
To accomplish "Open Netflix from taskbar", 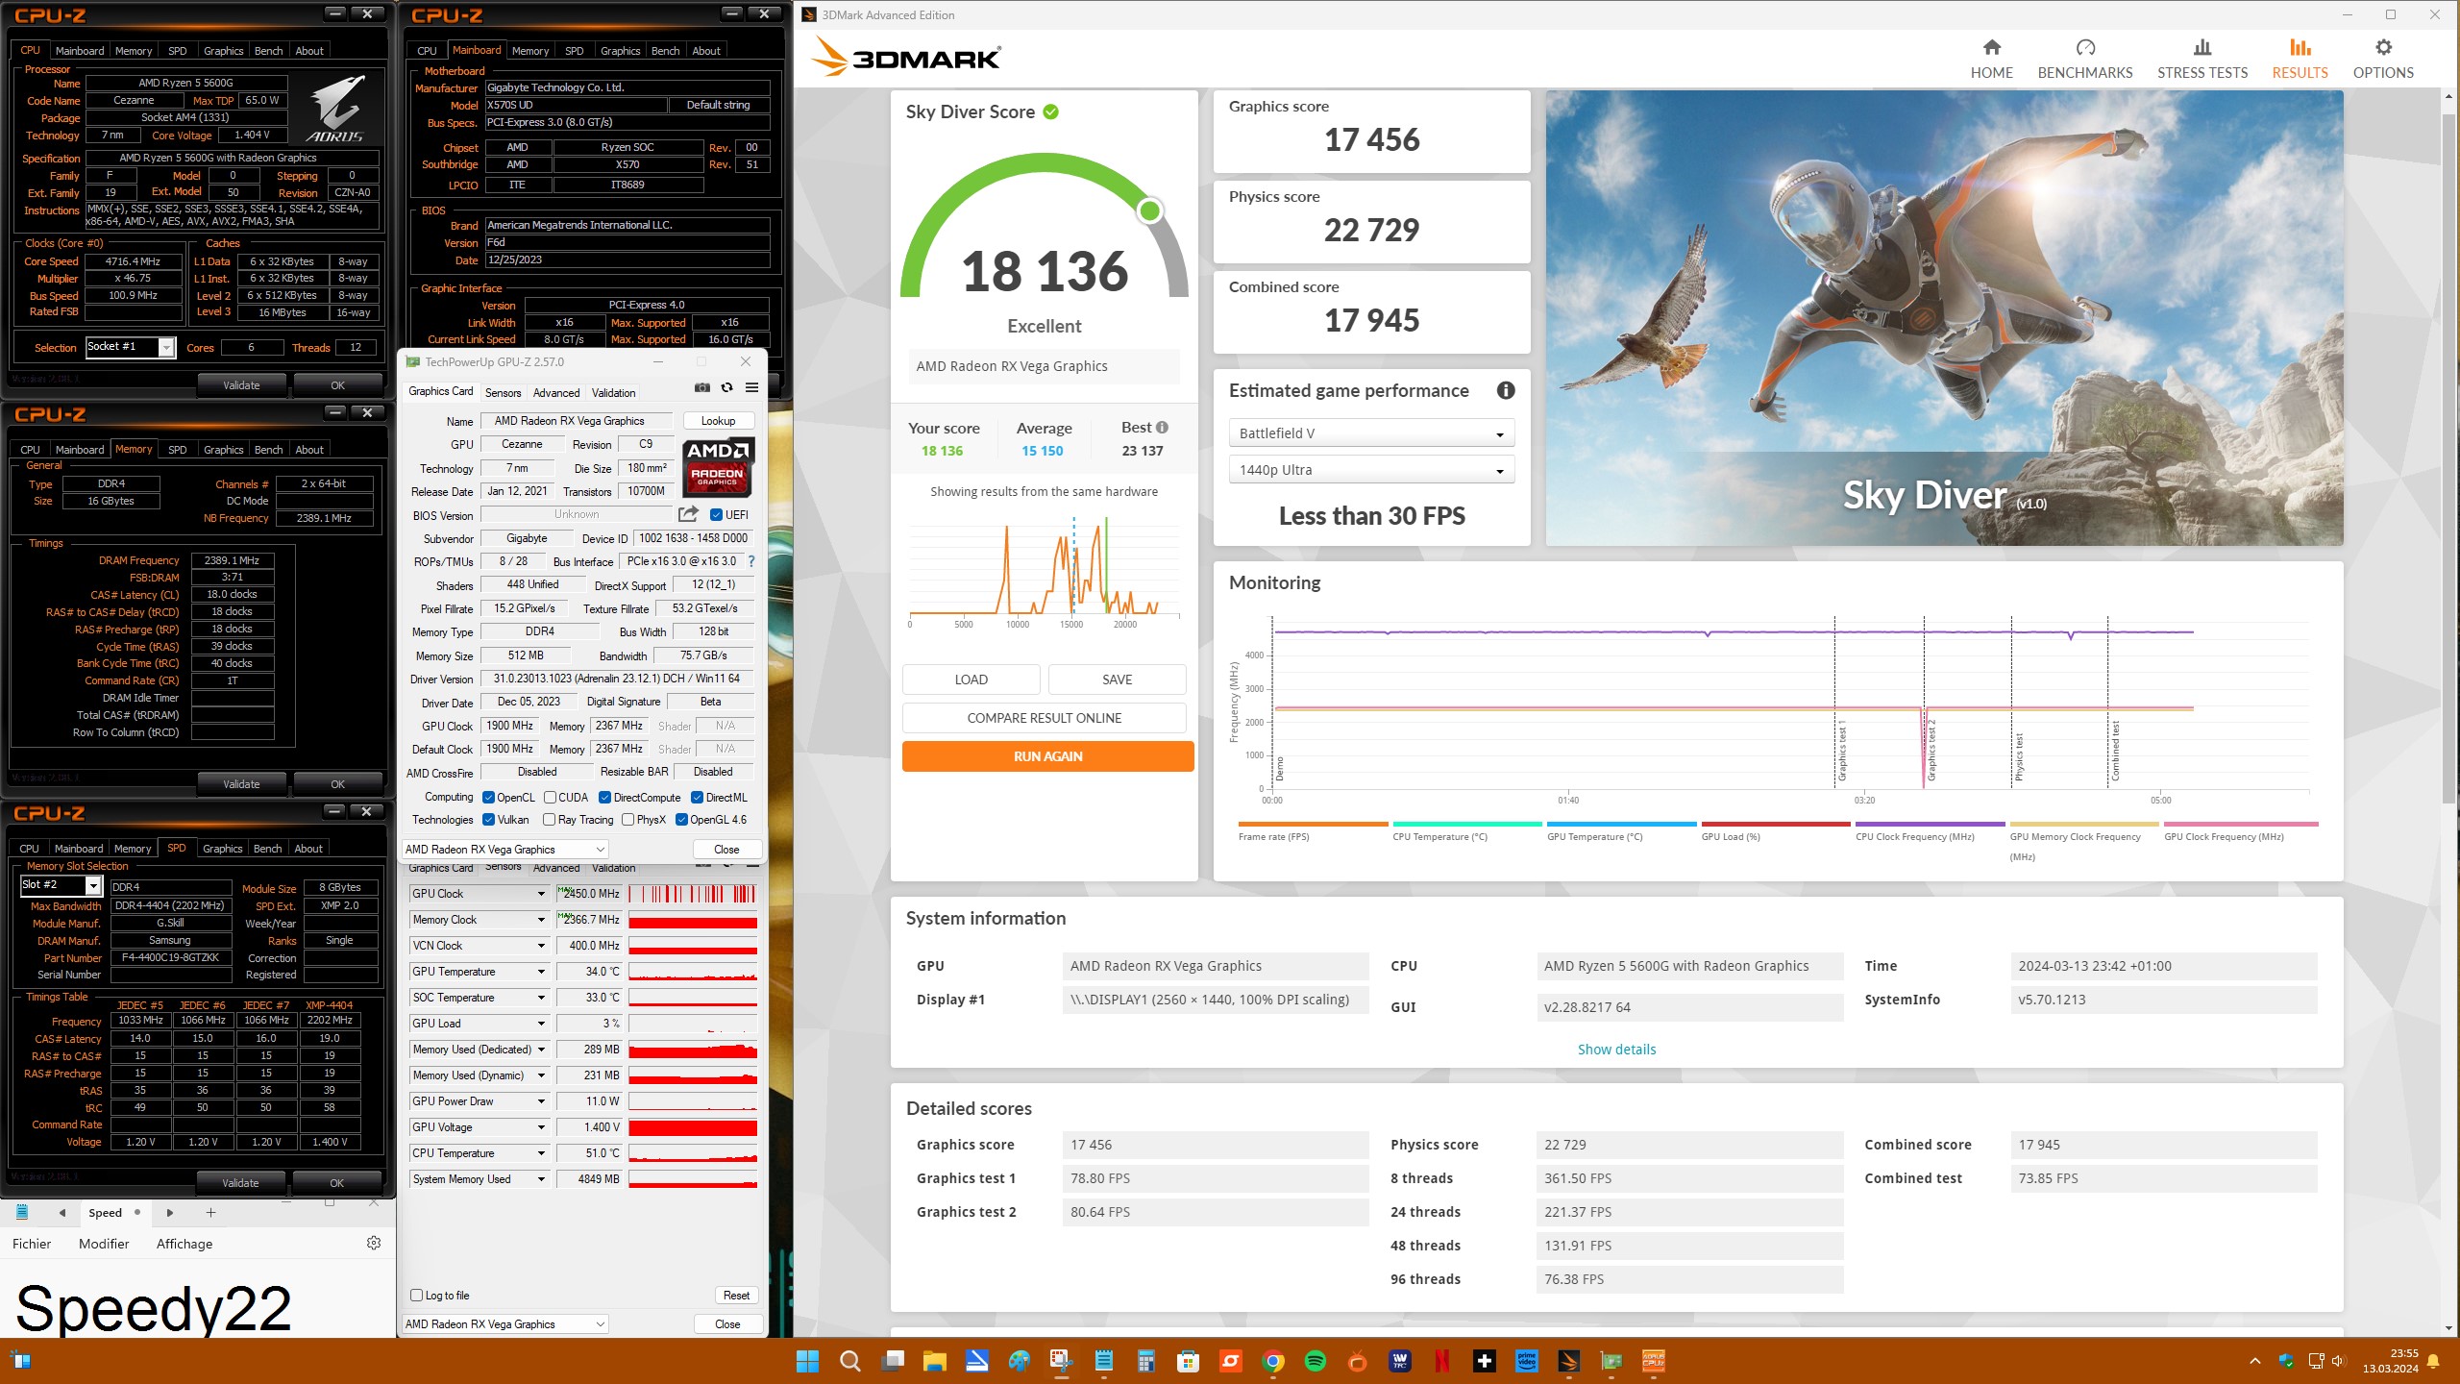I will pos(1442,1361).
